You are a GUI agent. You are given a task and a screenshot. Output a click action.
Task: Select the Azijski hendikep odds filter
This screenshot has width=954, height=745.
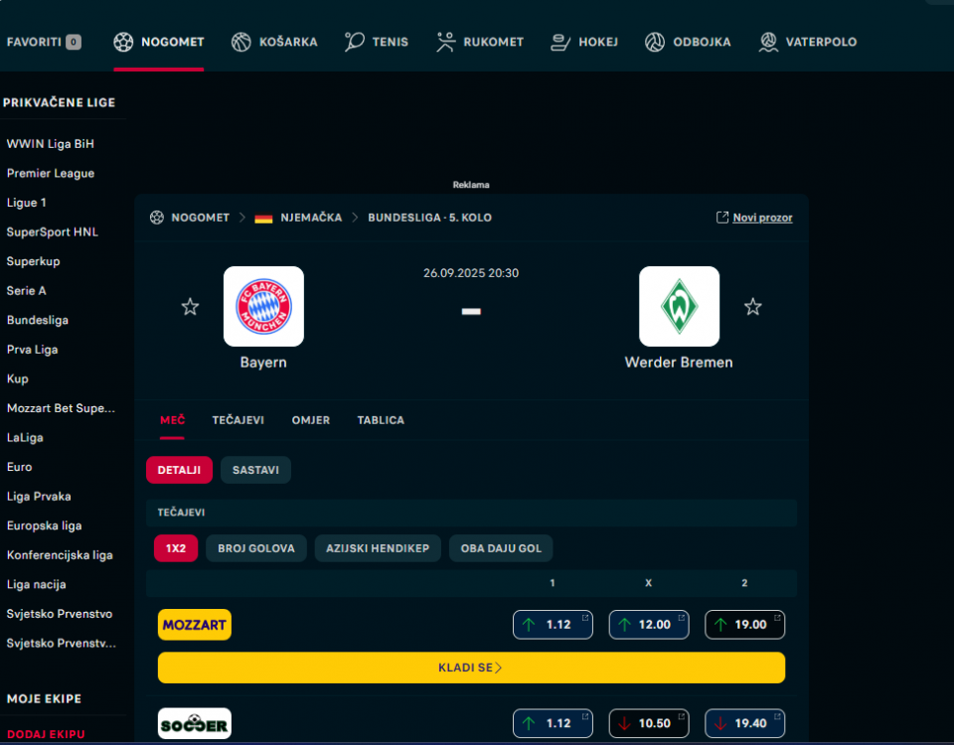[378, 548]
